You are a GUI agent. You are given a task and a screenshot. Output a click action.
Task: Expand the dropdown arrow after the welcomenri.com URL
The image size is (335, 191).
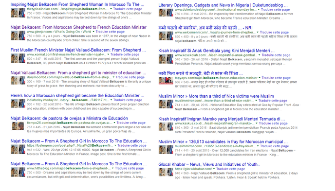click(258, 33)
